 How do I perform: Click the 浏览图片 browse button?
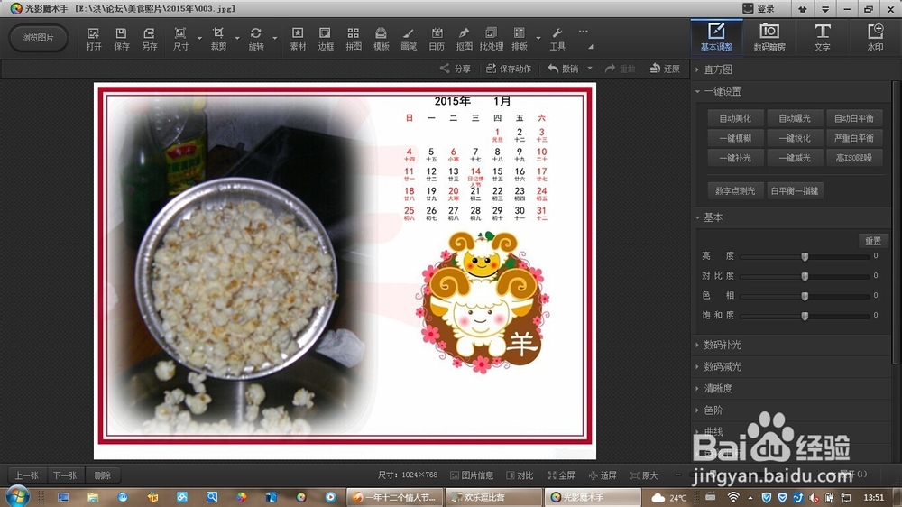pyautogui.click(x=38, y=38)
